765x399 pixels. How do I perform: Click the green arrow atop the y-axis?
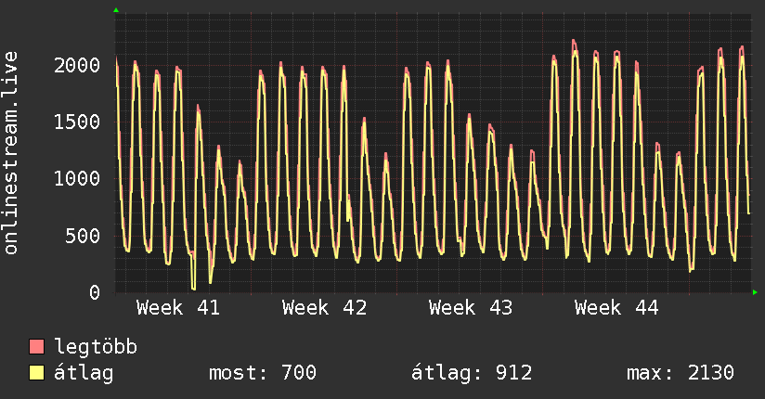116,10
